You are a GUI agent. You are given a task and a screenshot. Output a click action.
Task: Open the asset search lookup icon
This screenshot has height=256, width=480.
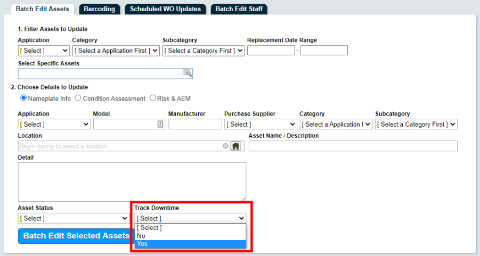coord(187,72)
